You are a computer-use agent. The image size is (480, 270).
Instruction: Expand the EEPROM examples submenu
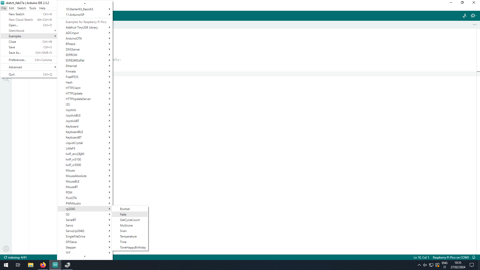pos(85,55)
